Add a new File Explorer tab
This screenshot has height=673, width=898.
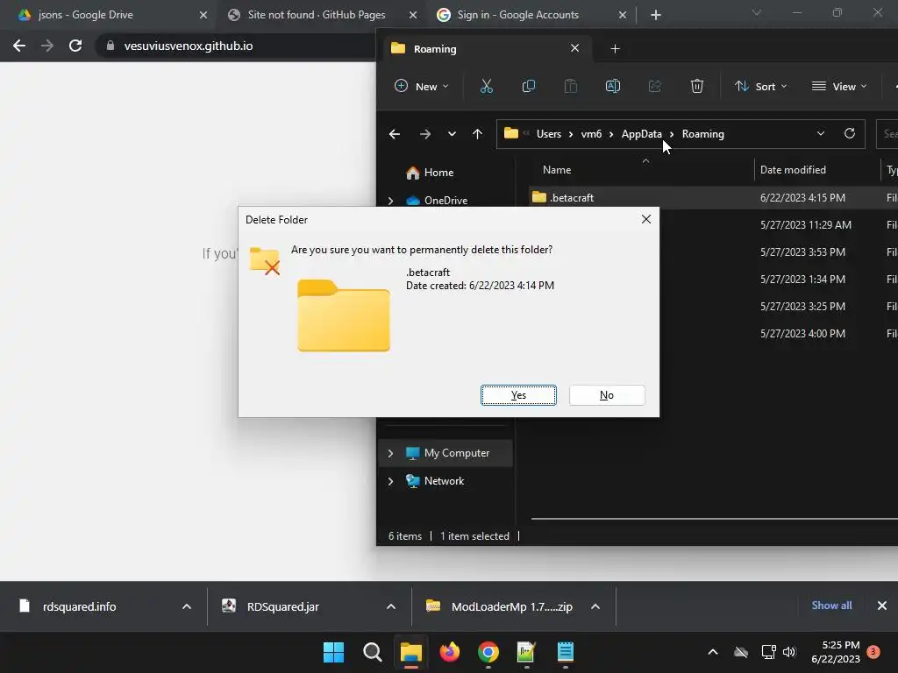pos(615,49)
